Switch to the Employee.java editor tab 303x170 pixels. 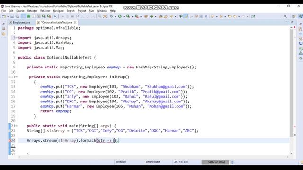[20, 23]
